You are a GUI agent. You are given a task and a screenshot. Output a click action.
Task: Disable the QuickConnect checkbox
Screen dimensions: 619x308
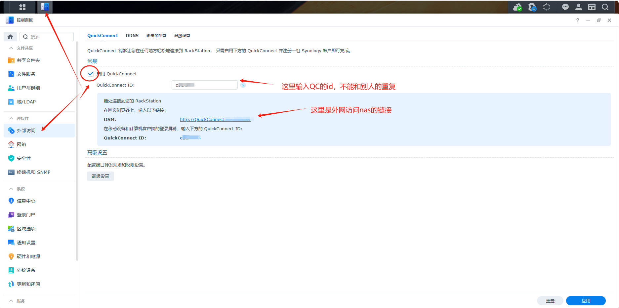pos(91,74)
